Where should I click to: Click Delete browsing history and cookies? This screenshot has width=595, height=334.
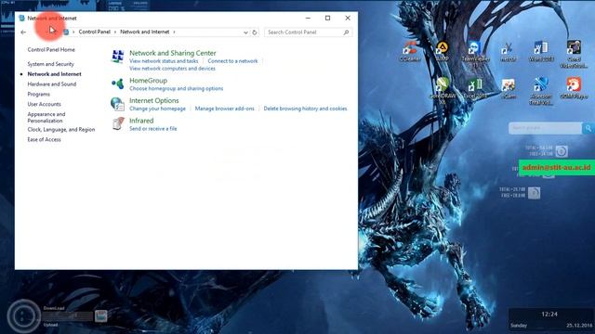point(305,109)
